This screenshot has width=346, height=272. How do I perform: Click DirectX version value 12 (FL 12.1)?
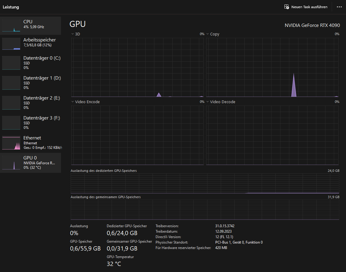coord(224,237)
